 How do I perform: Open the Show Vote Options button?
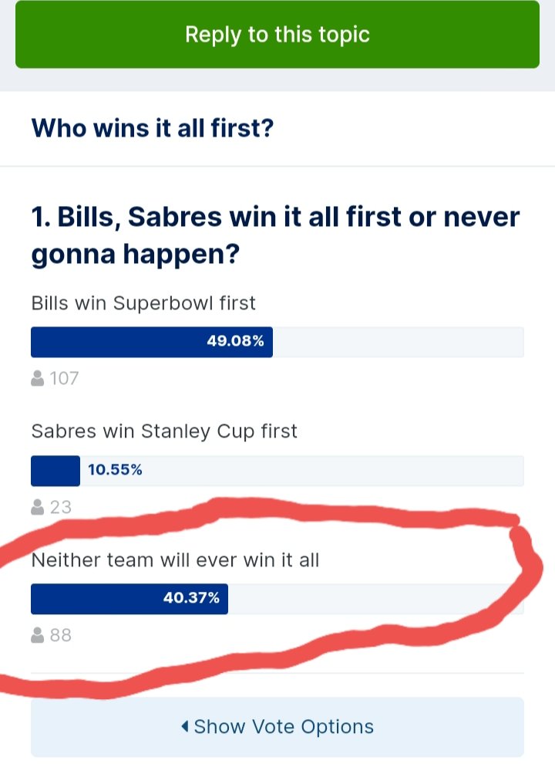(277, 726)
